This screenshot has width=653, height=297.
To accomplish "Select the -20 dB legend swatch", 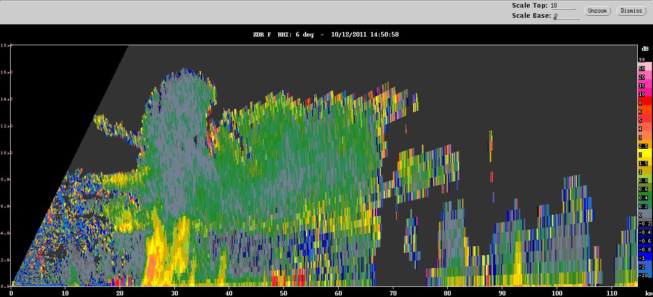I will pyautogui.click(x=643, y=275).
